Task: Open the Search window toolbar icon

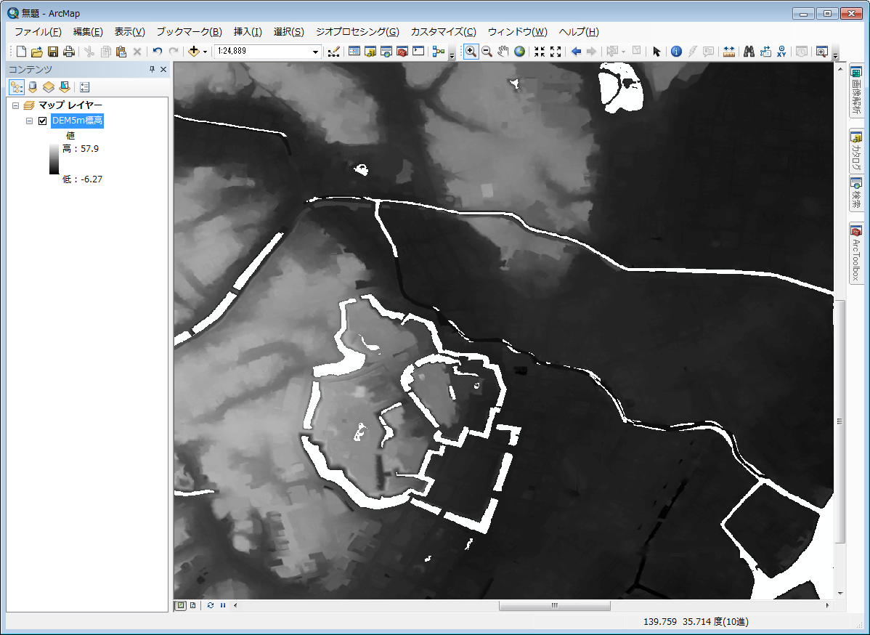Action: (386, 52)
